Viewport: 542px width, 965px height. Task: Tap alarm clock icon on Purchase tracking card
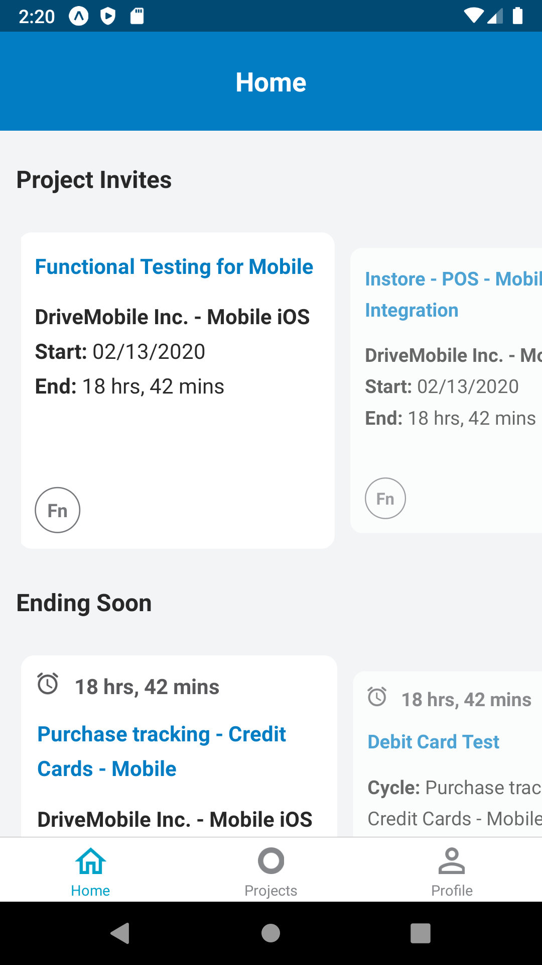pos(48,684)
